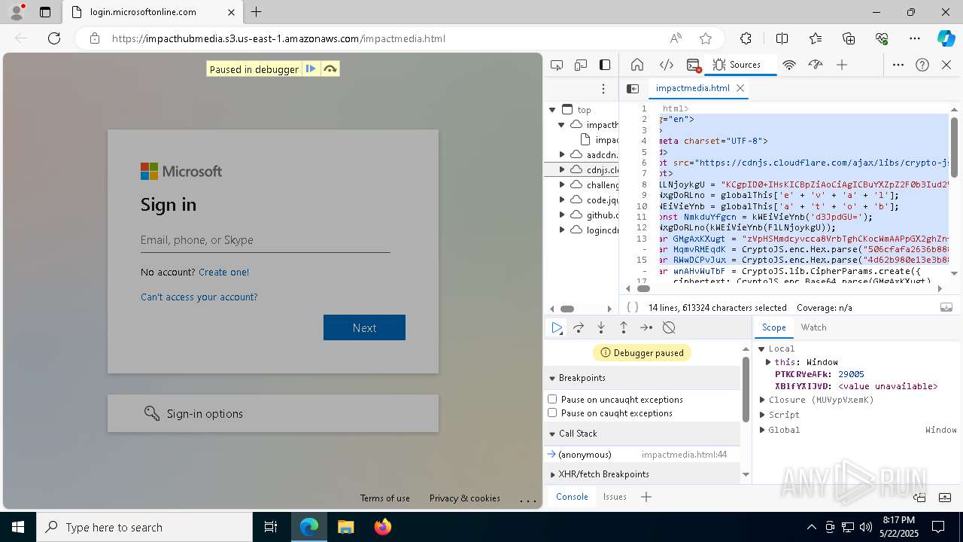
Task: Toggle Edge split screen icon
Action: (782, 38)
